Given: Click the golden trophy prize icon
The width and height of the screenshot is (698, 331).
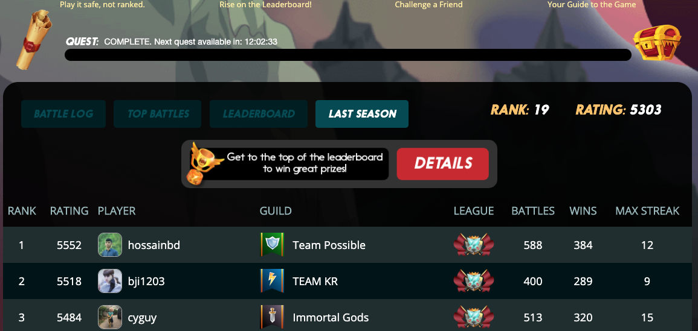Looking at the screenshot, I should click(x=204, y=163).
